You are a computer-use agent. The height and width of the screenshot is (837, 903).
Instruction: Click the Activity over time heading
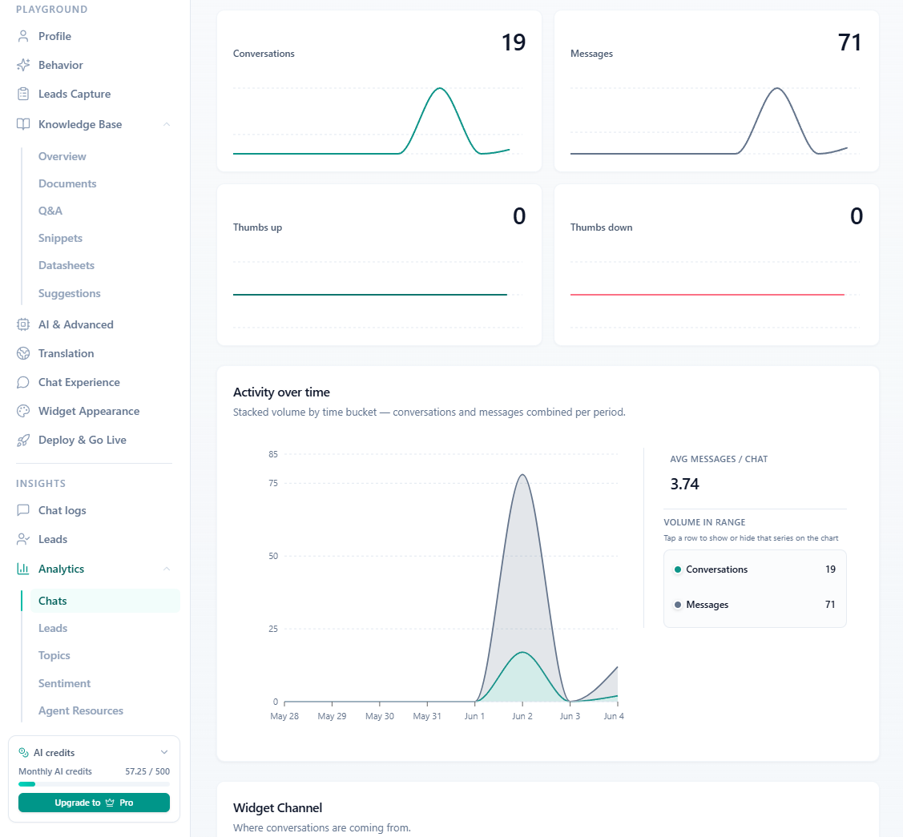click(x=281, y=392)
